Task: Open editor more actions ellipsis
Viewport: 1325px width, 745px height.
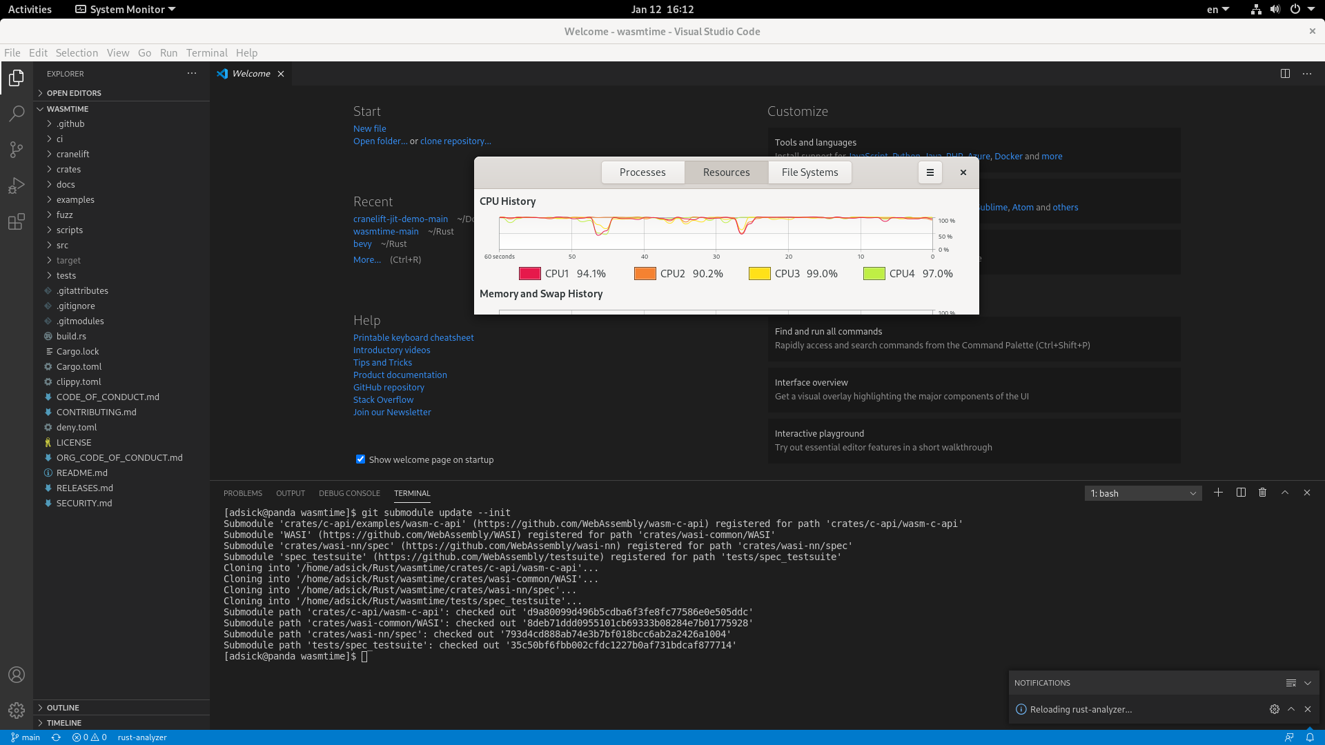Action: pyautogui.click(x=1307, y=74)
